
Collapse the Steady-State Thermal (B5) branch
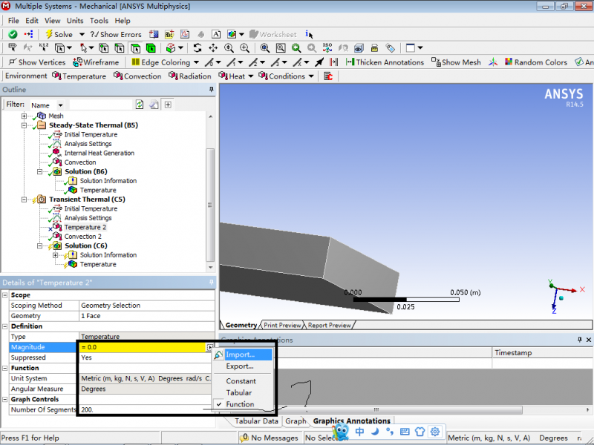pyautogui.click(x=24, y=125)
